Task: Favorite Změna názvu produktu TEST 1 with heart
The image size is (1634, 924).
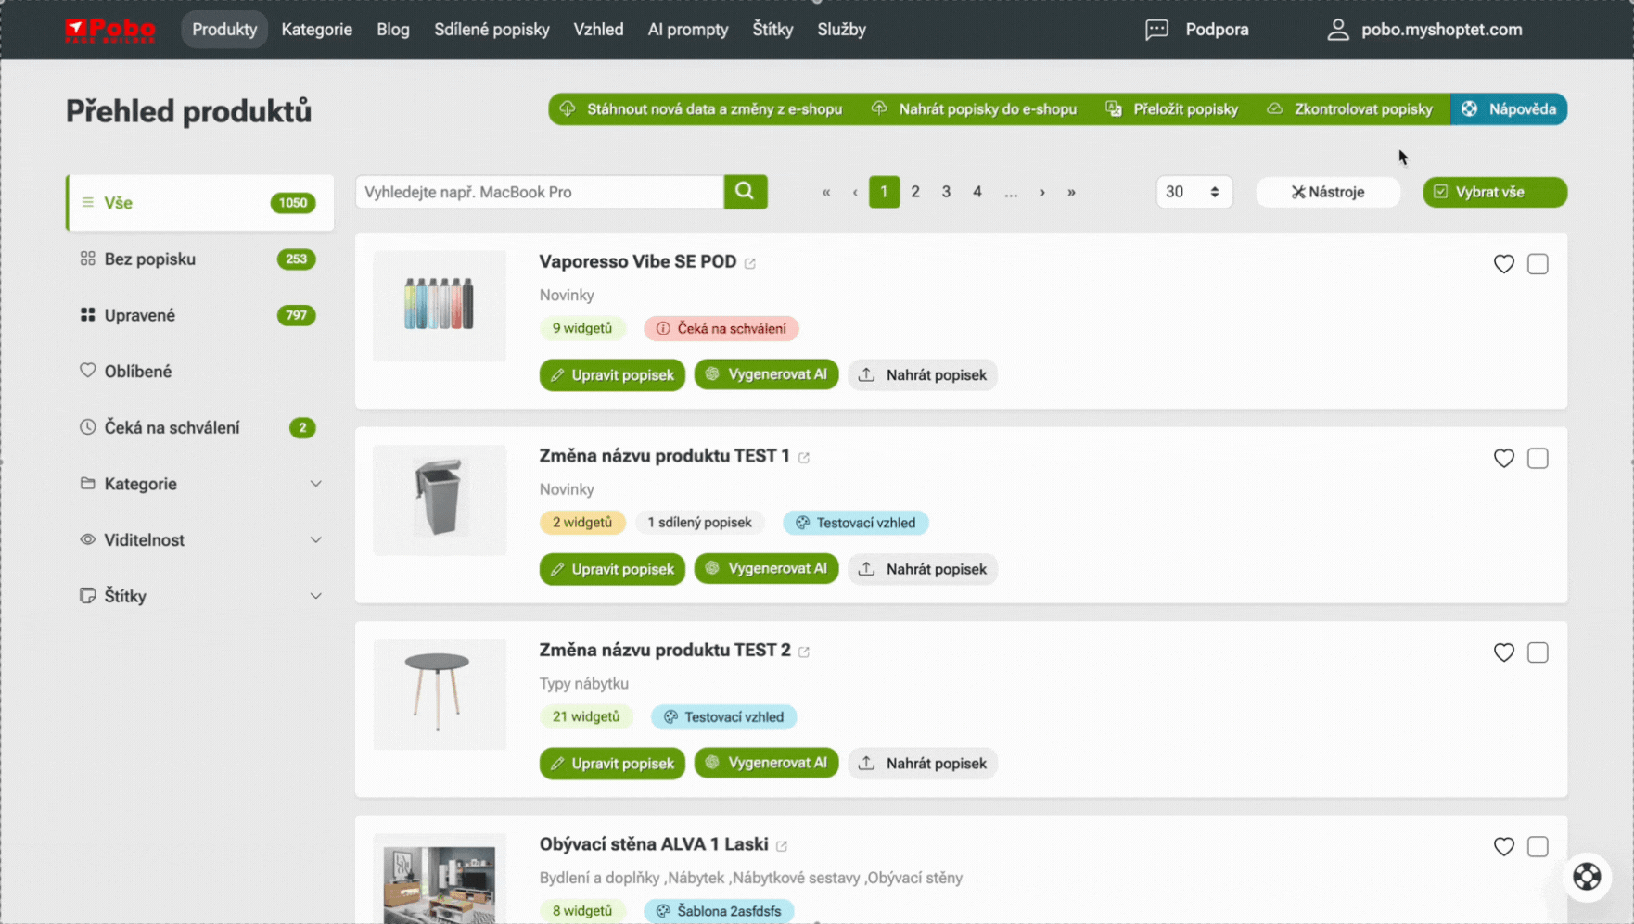Action: pos(1503,458)
